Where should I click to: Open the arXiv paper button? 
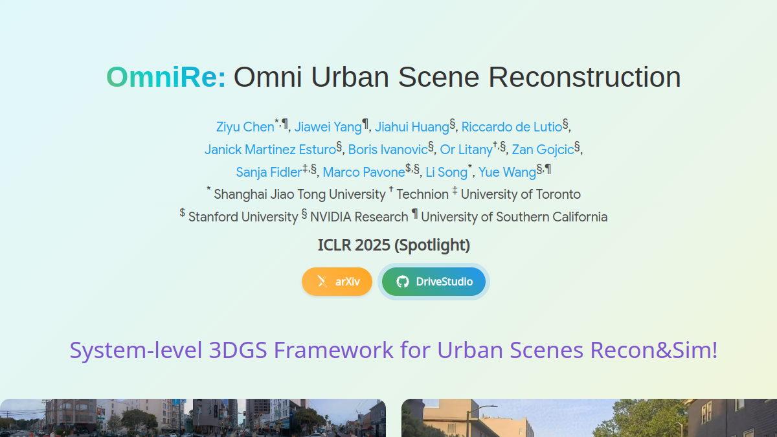(x=337, y=282)
